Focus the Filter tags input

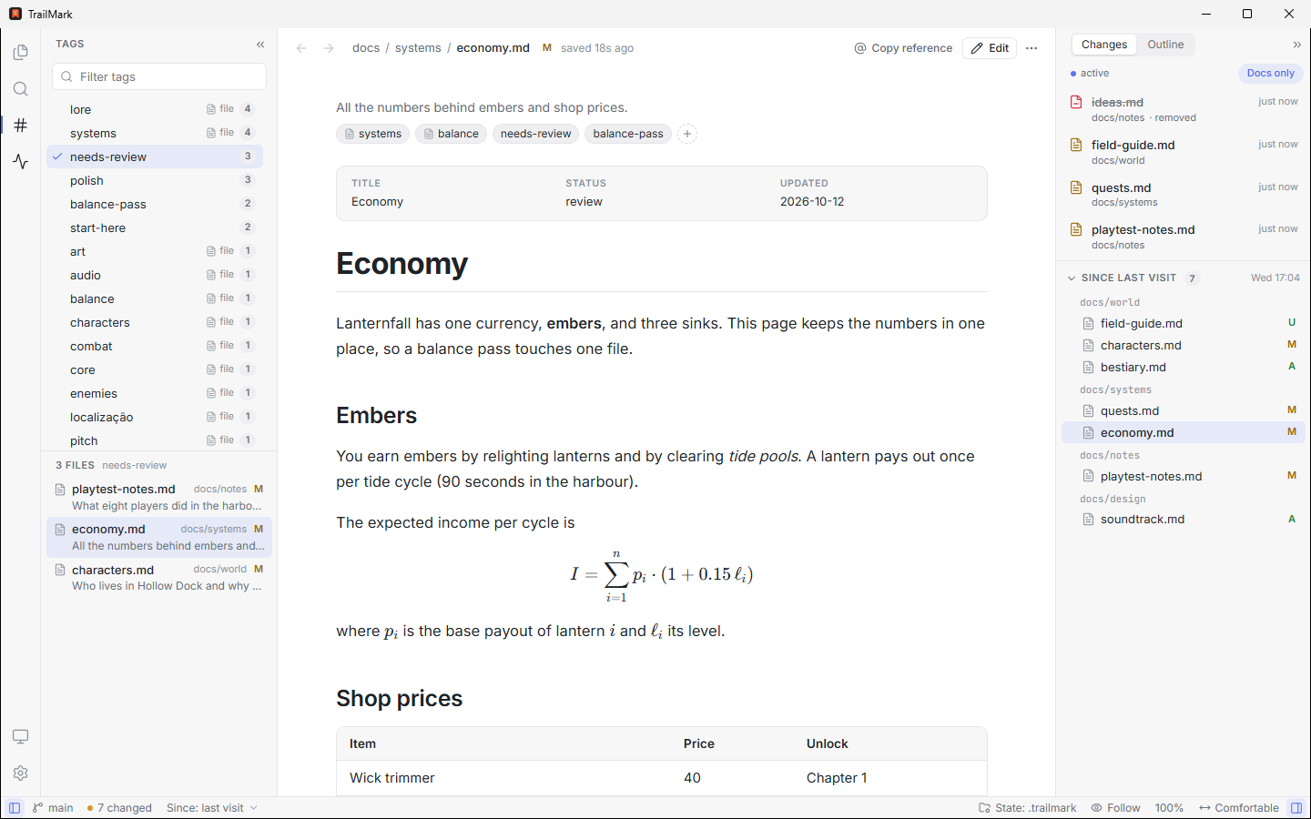[x=159, y=76]
